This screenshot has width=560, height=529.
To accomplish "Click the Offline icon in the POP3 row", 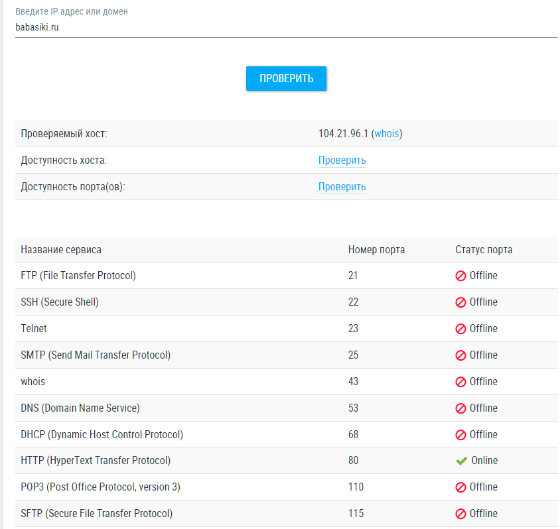I will click(x=460, y=487).
